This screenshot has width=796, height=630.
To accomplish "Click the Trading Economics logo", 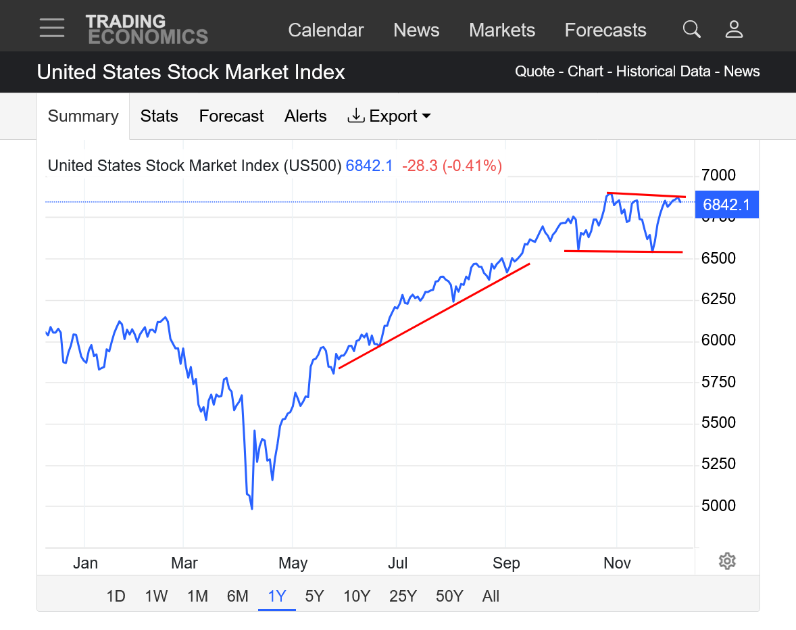I will [147, 29].
